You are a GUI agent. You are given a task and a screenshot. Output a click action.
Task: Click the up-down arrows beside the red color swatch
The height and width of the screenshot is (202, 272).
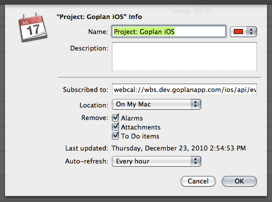pyautogui.click(x=251, y=31)
